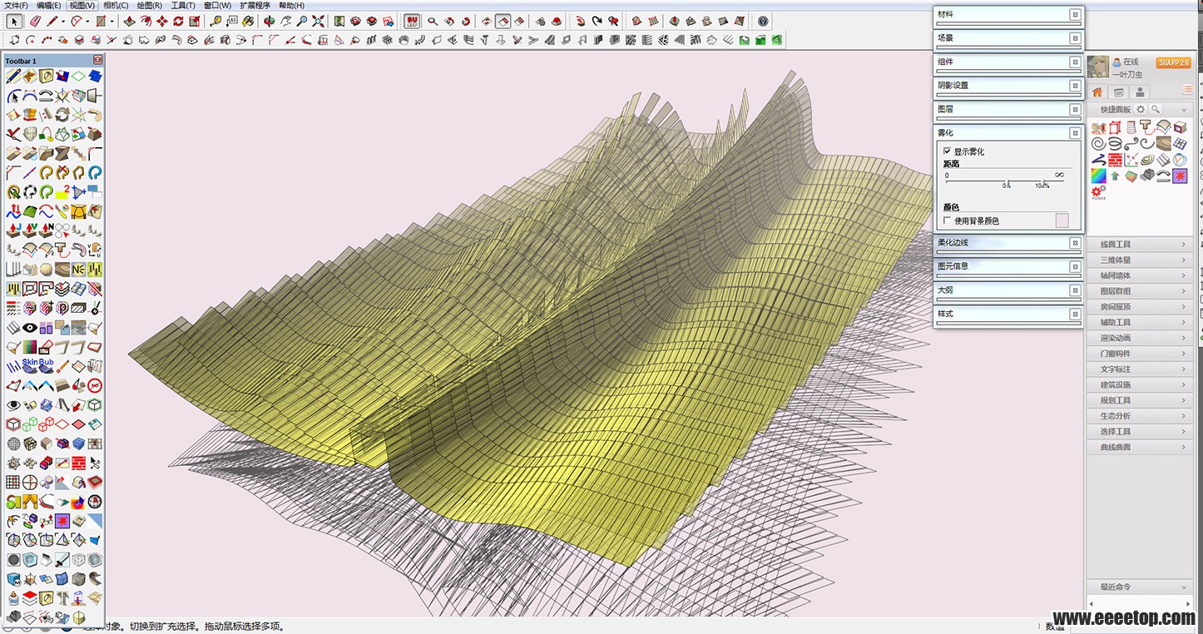Activate the Orbit camera tool
This screenshot has width=1203, height=634.
click(269, 22)
